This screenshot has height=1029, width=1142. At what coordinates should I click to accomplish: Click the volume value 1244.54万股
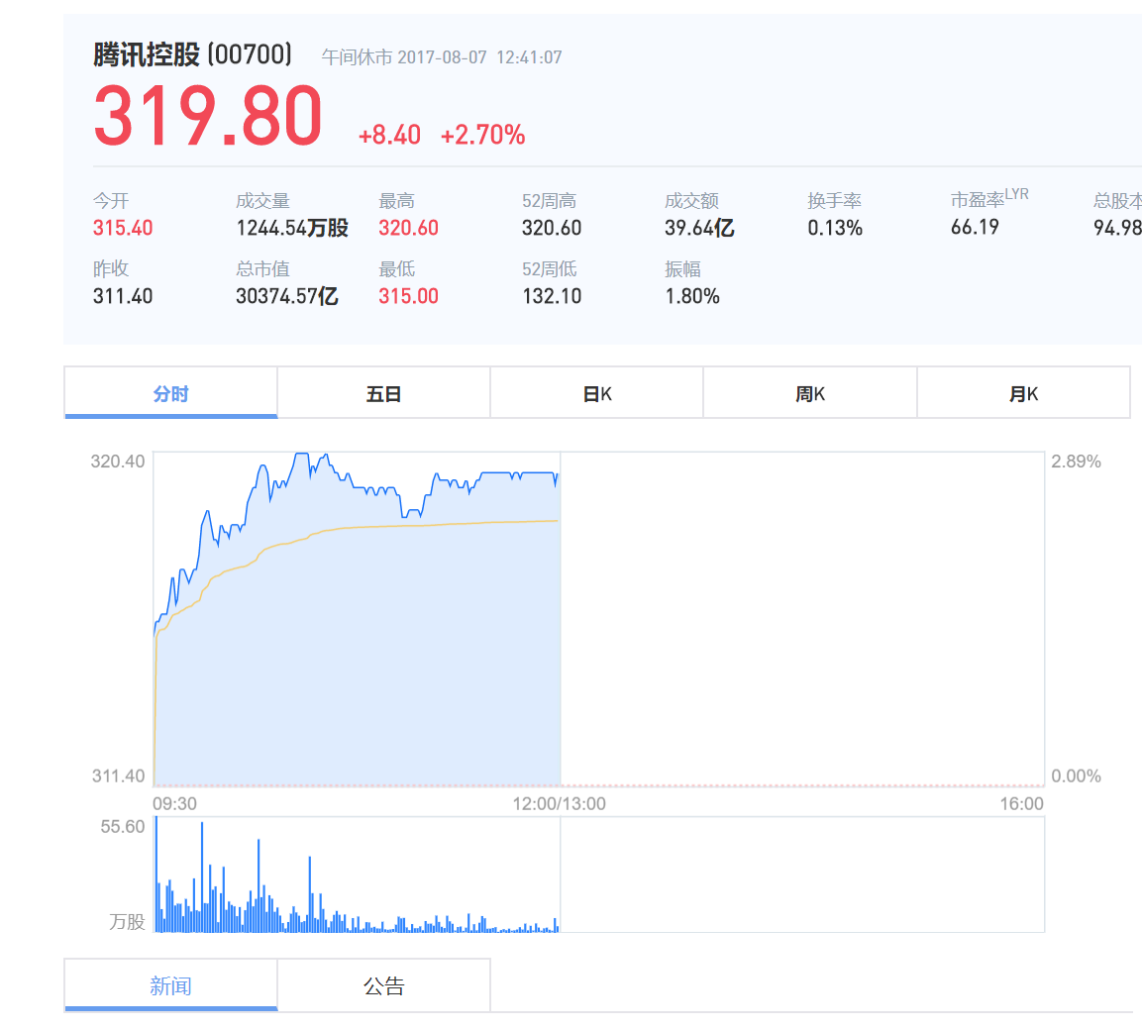pos(292,228)
